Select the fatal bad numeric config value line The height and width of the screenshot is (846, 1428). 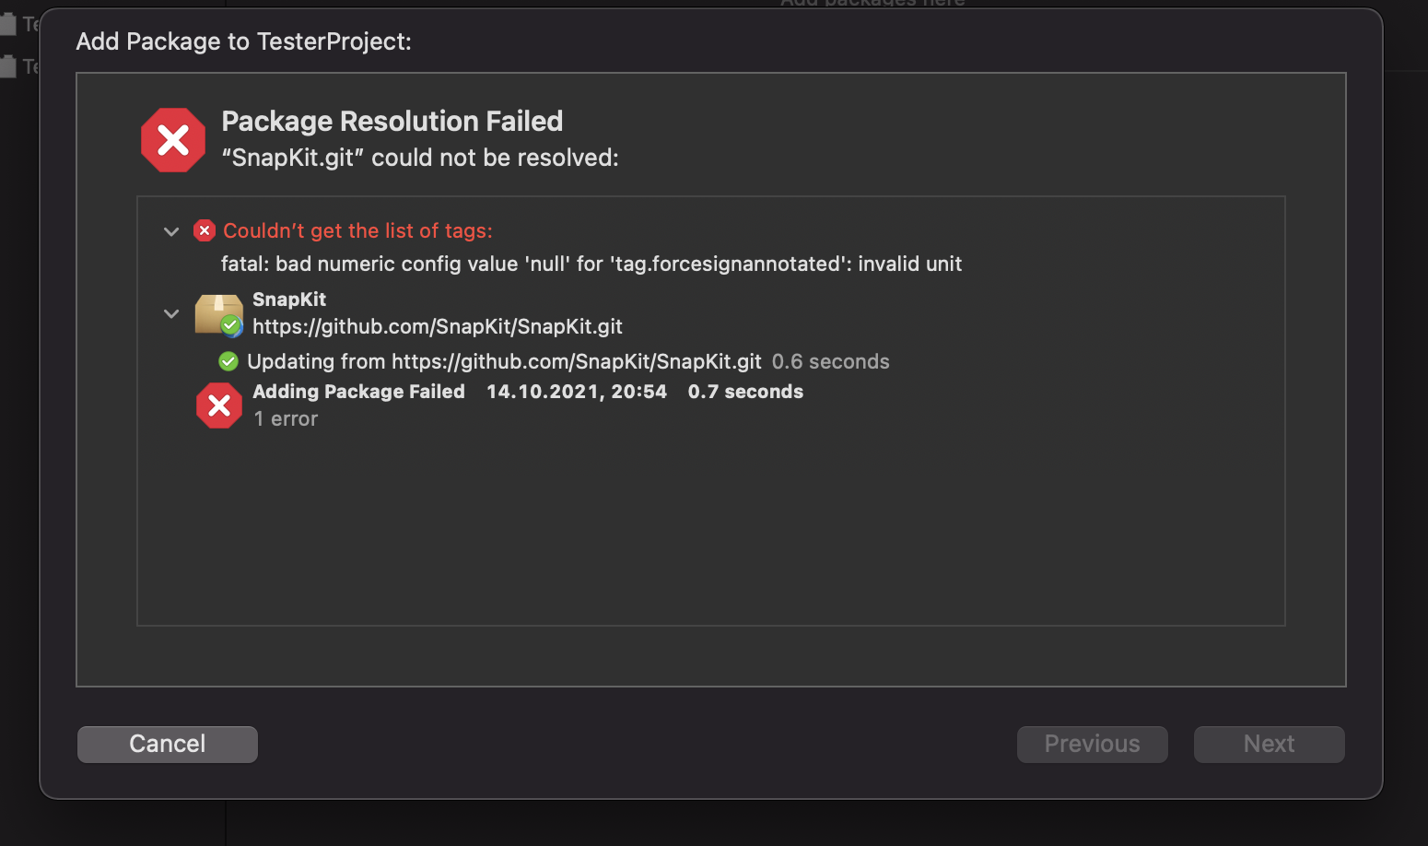click(591, 264)
